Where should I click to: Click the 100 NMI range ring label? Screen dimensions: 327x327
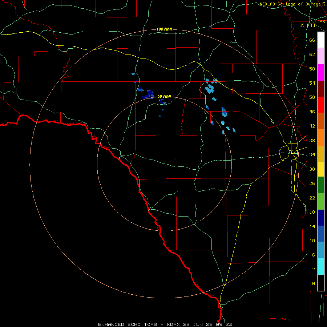tap(164, 29)
